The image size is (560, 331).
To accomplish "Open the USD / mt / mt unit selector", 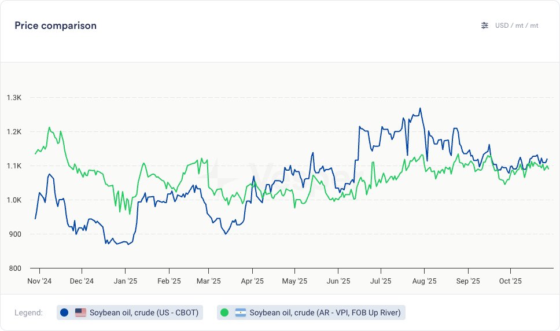I will (x=517, y=25).
